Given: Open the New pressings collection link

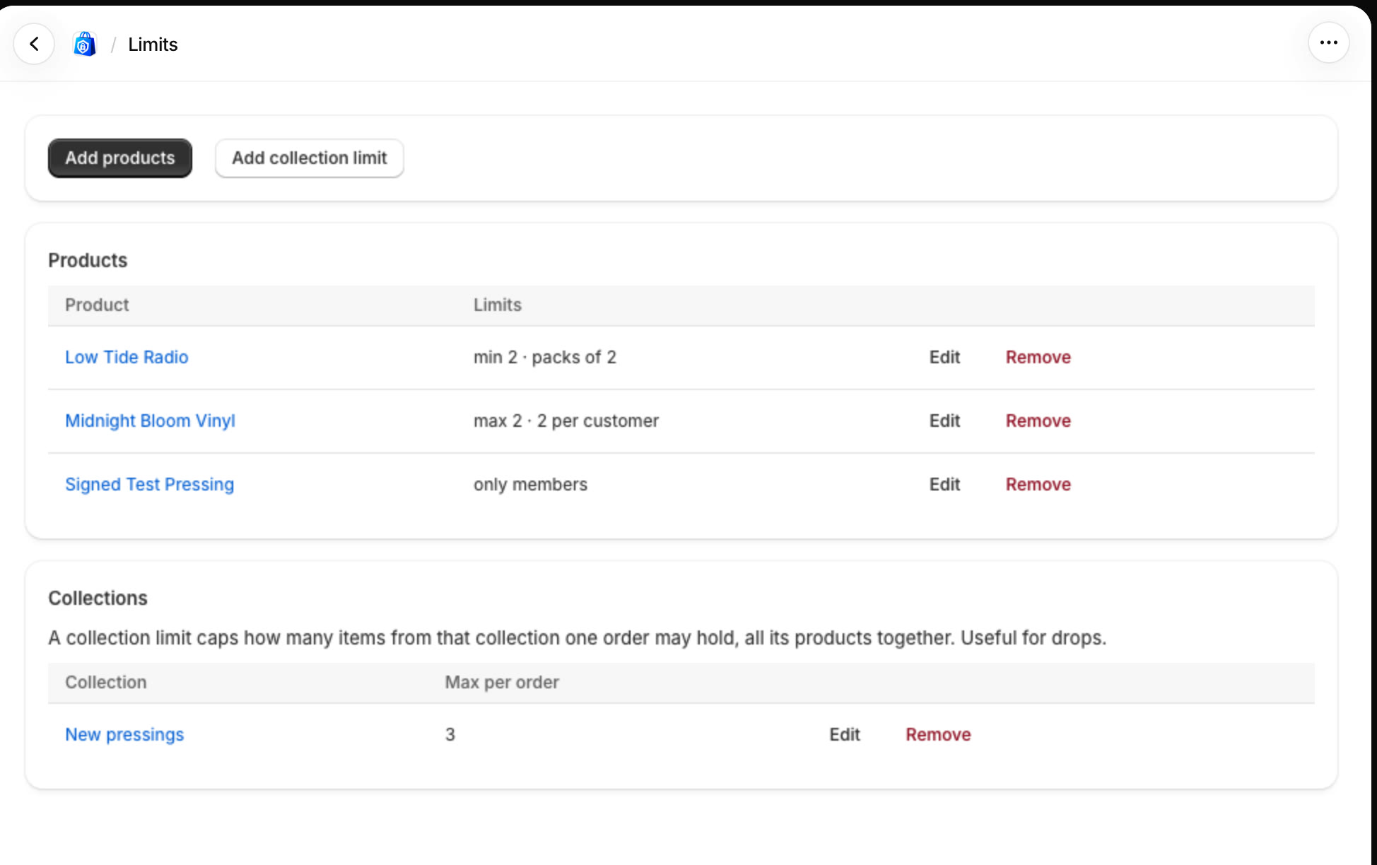Looking at the screenshot, I should pos(124,734).
